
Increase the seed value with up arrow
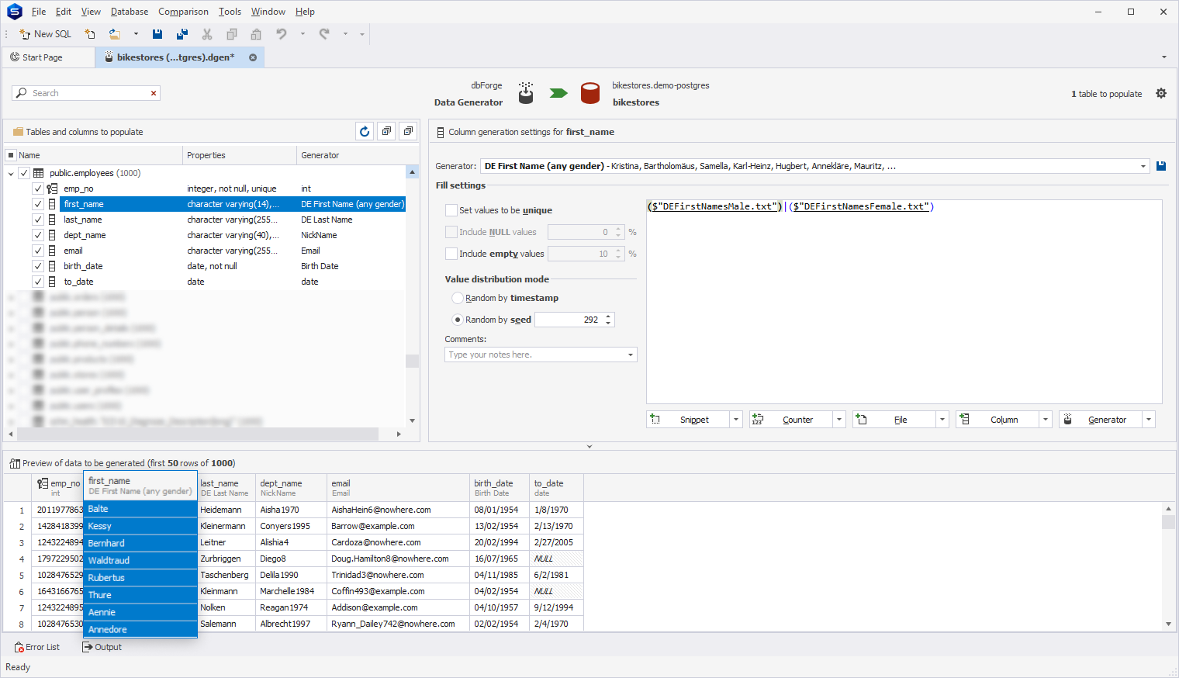(608, 317)
